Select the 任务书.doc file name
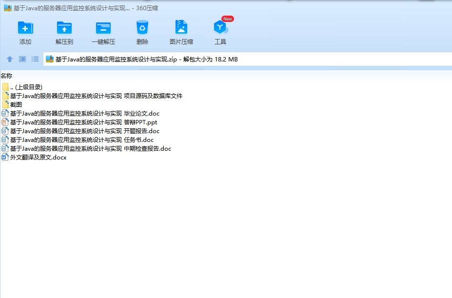Screen dimensions: 452x298 (82, 140)
